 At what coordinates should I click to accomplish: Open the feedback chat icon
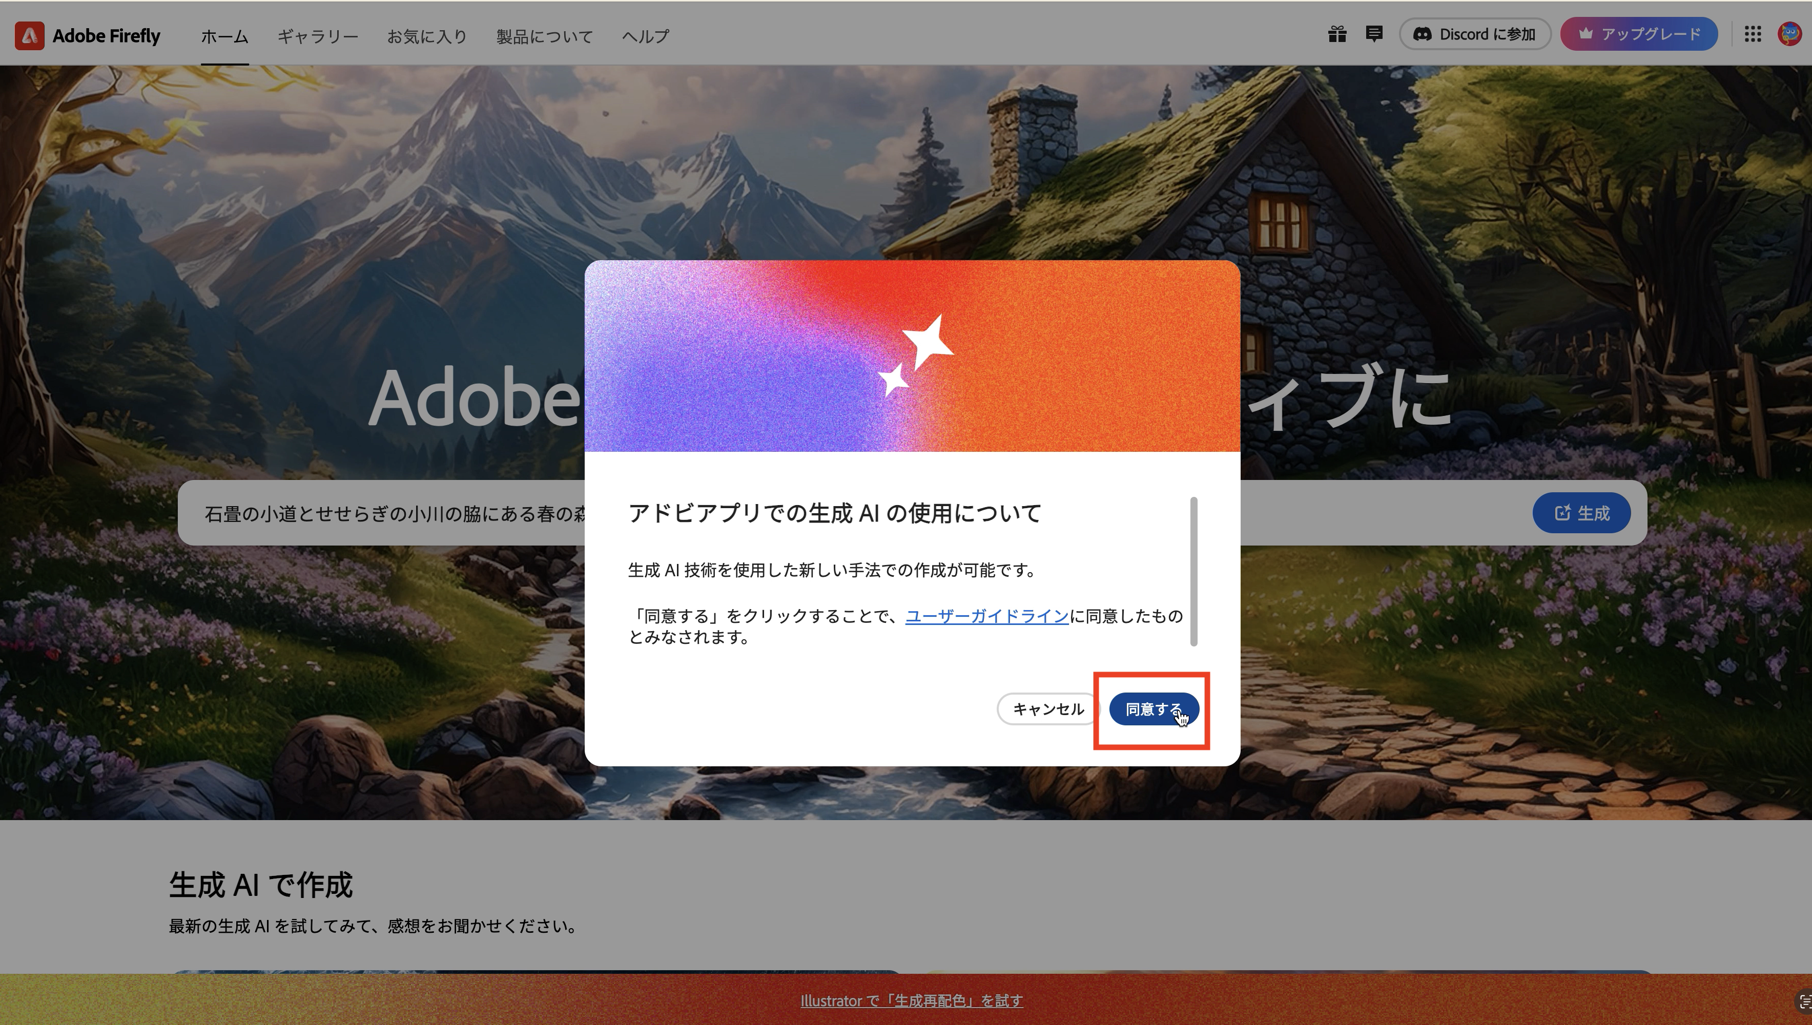click(x=1374, y=34)
